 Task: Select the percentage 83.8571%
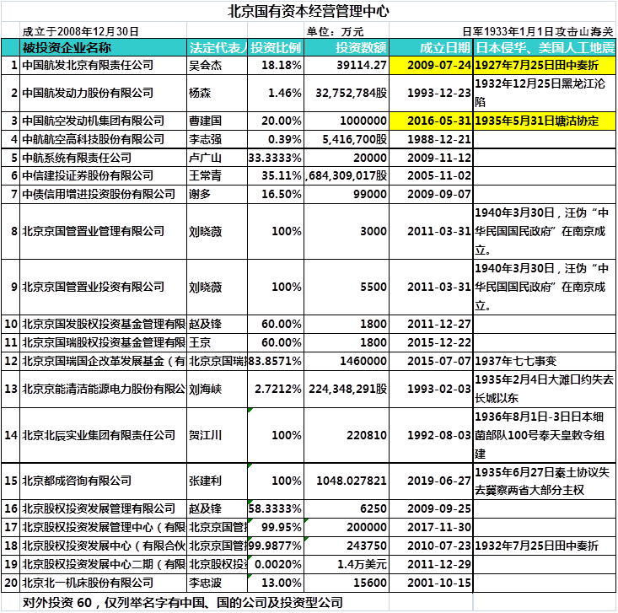coord(275,361)
